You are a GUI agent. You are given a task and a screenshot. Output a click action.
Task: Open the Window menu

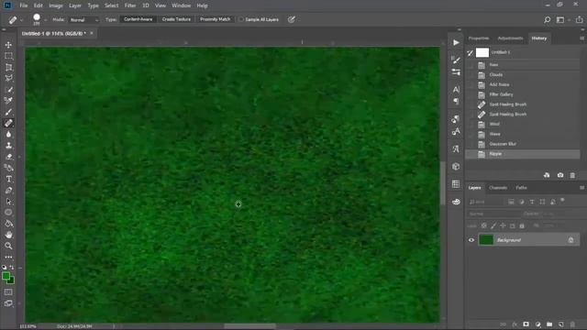182,5
